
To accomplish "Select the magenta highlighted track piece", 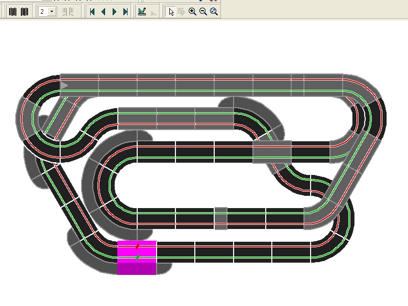I will (137, 266).
